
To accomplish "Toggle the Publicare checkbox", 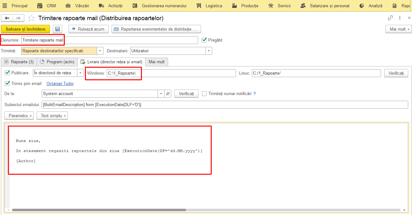I will click(7, 73).
